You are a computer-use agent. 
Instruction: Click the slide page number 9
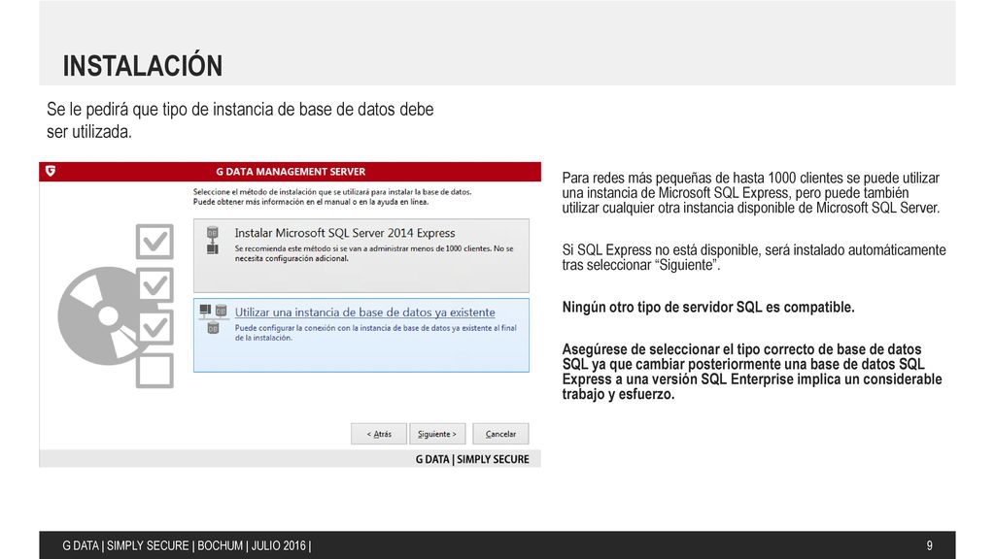[x=930, y=545]
